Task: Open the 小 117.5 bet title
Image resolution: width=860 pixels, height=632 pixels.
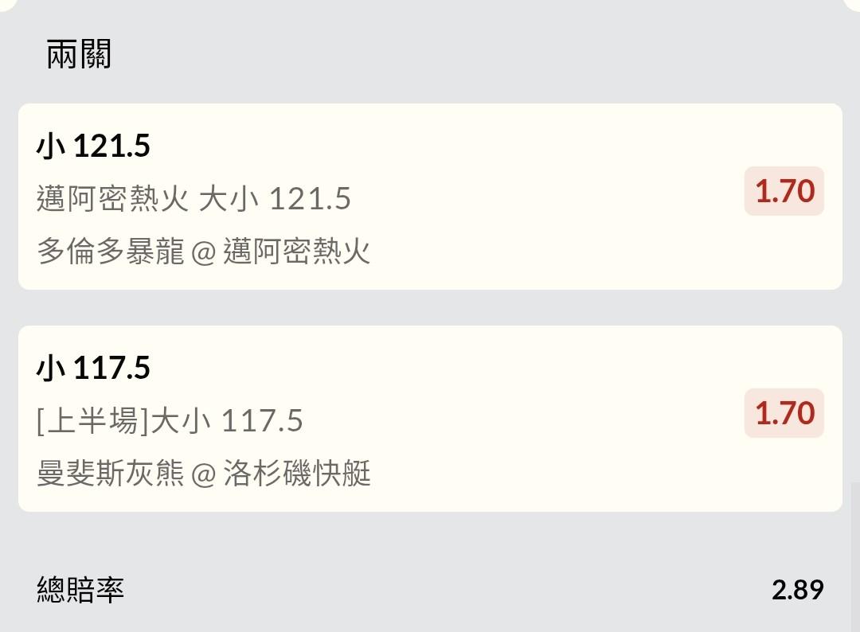Action: coord(93,369)
